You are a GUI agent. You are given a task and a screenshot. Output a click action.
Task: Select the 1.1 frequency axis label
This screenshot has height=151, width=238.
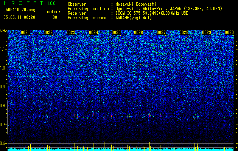coord(3,49)
